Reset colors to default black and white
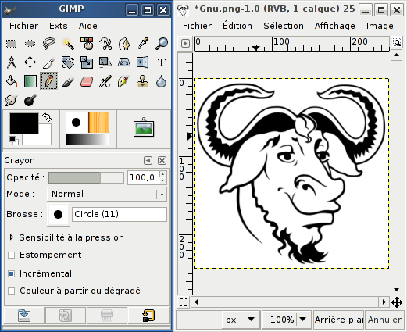Image resolution: width=407 pixels, height=332 pixels. (13, 140)
